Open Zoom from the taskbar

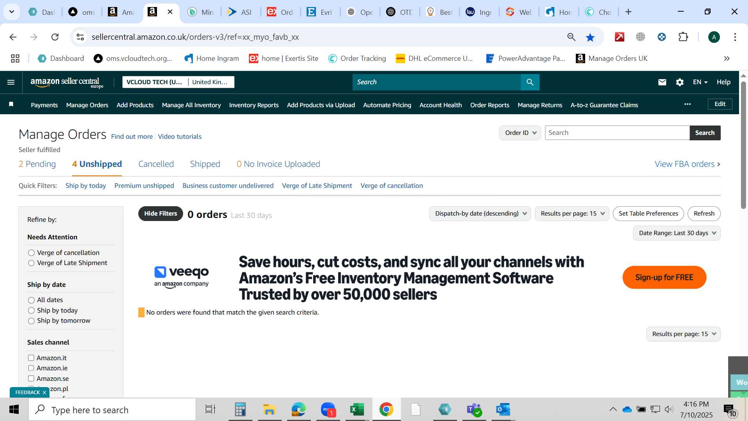point(328,409)
